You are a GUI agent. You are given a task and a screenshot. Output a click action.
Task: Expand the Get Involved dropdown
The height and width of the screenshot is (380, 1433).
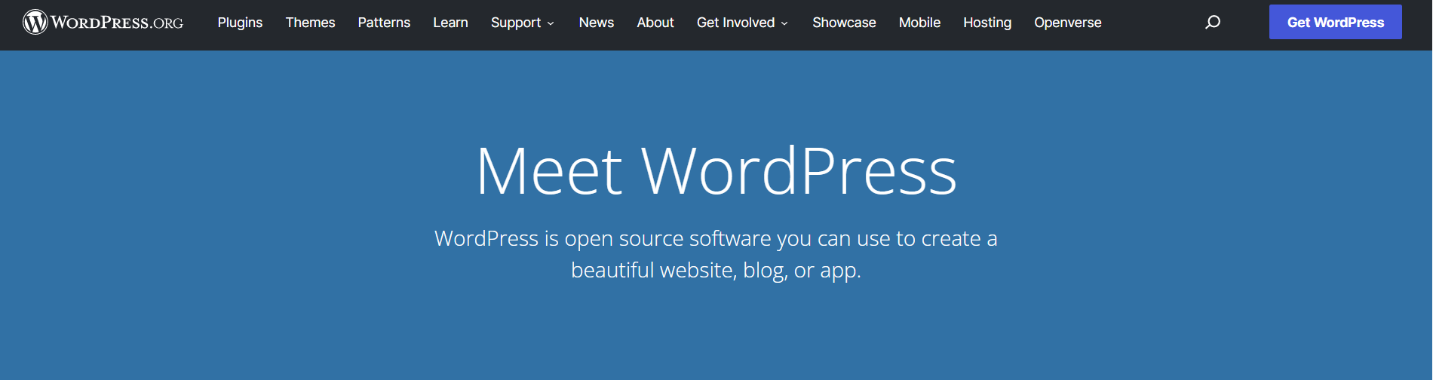click(x=743, y=23)
